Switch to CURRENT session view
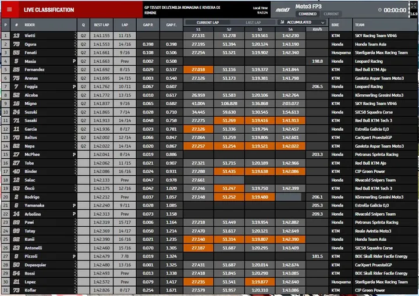Screen dimensions: 419x296 [x=331, y=14]
